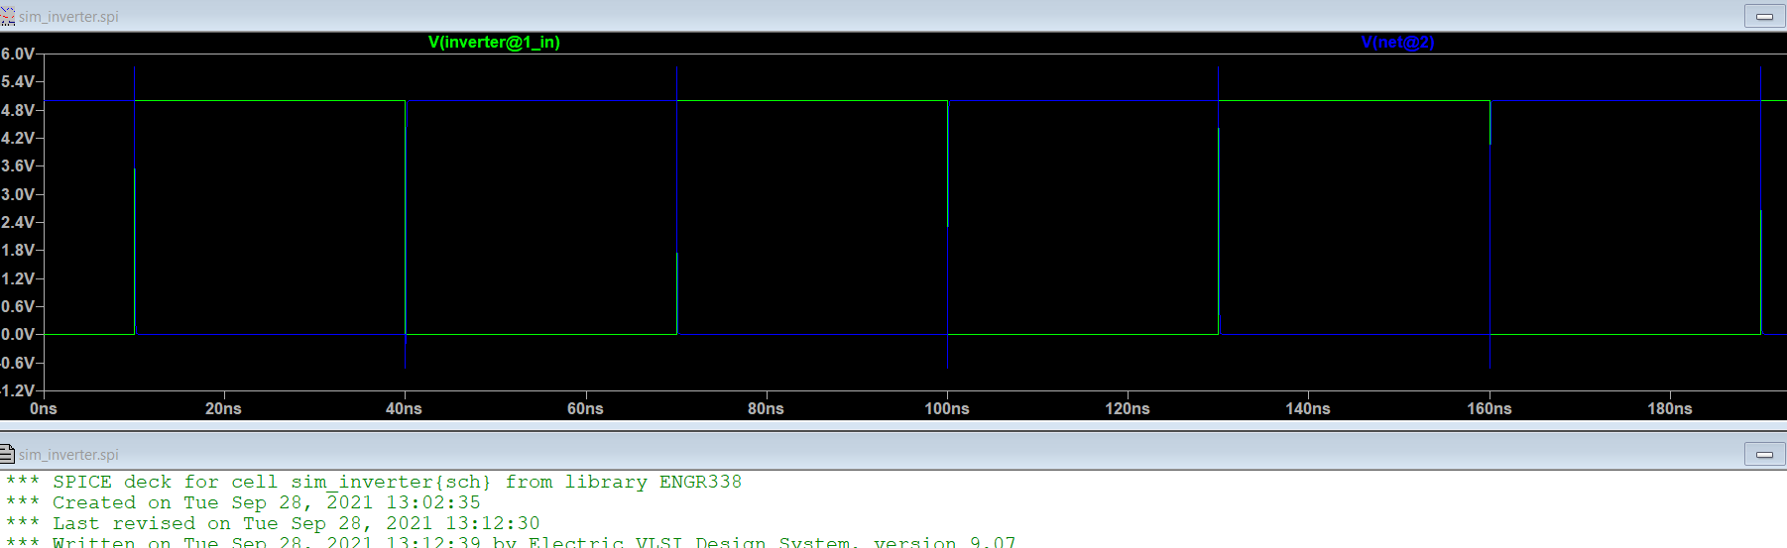This screenshot has width=1787, height=548.
Task: Minimize the waveform plot pane
Action: point(1764,16)
